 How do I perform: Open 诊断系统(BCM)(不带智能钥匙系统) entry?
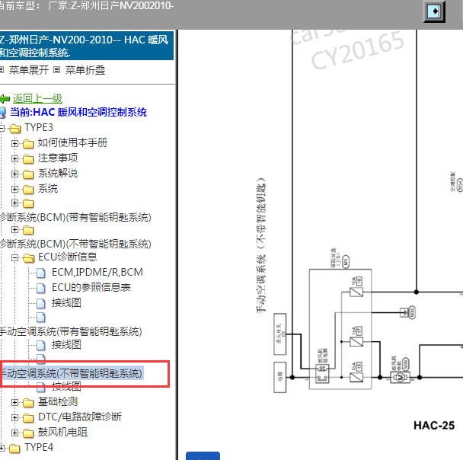[x=75, y=244]
